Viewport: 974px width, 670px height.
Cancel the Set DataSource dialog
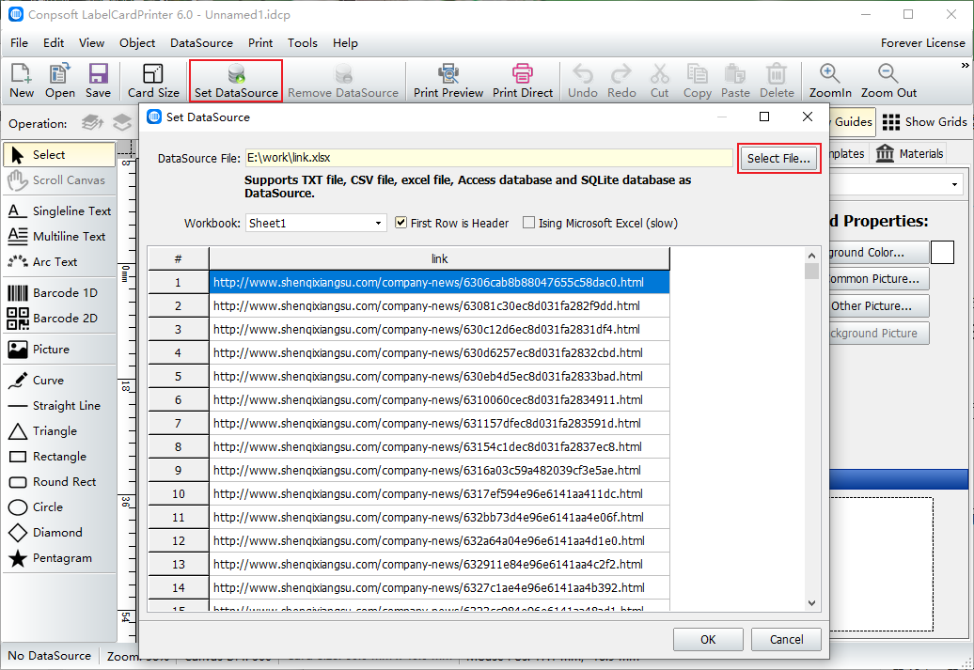pyautogui.click(x=786, y=640)
